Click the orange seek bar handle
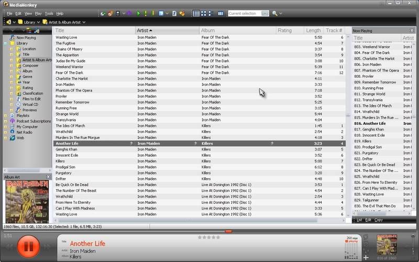The height and width of the screenshot is (262, 419). [x=228, y=231]
